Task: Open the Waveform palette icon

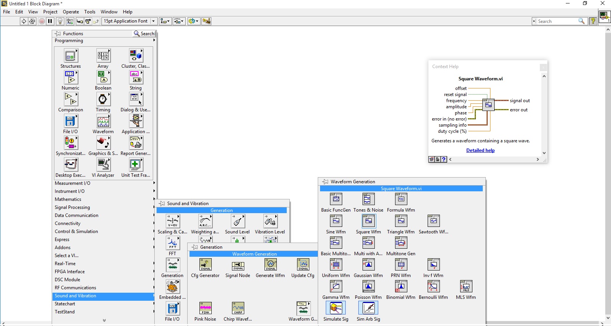Action: pyautogui.click(x=103, y=121)
